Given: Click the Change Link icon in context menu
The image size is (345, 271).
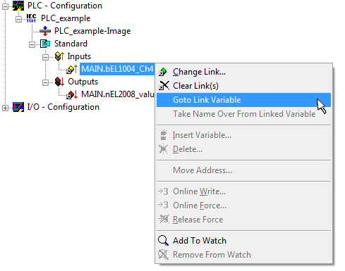Looking at the screenshot, I should 163,72.
